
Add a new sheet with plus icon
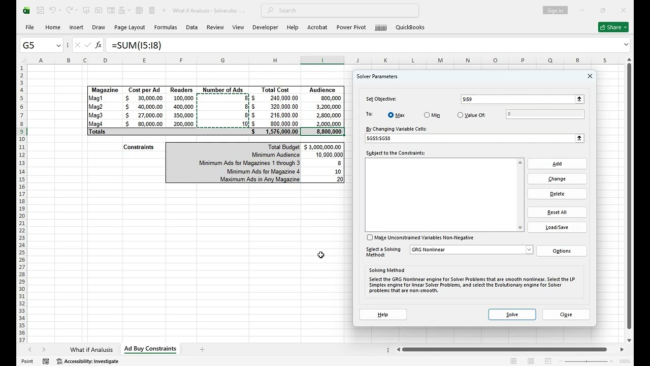point(202,349)
